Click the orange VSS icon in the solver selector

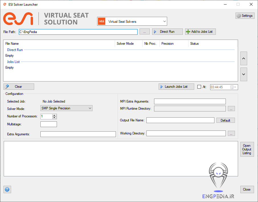click(x=102, y=21)
